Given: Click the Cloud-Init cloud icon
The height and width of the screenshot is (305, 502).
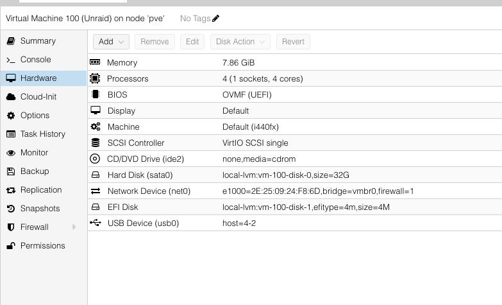Looking at the screenshot, I should tap(11, 97).
